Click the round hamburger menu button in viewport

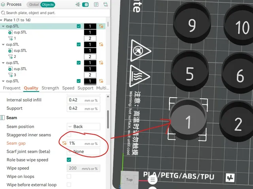click(153, 180)
